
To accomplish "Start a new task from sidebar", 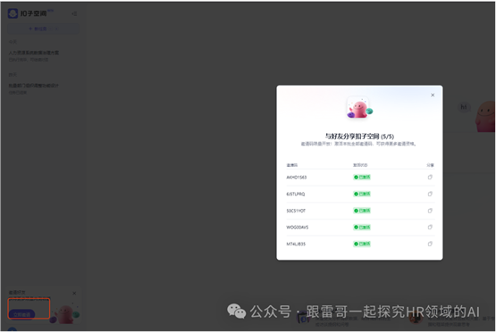I will point(43,29).
